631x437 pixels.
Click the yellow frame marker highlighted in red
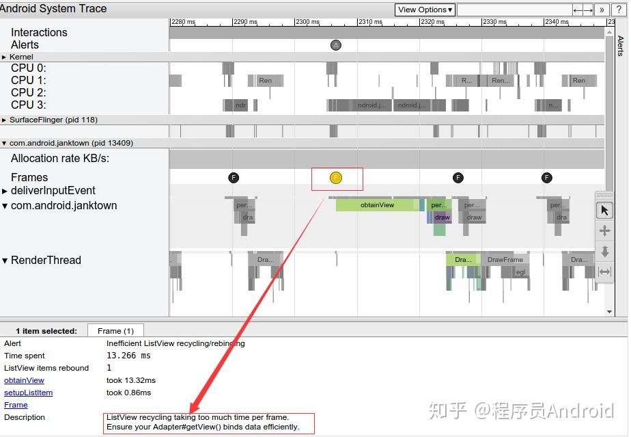pos(335,177)
